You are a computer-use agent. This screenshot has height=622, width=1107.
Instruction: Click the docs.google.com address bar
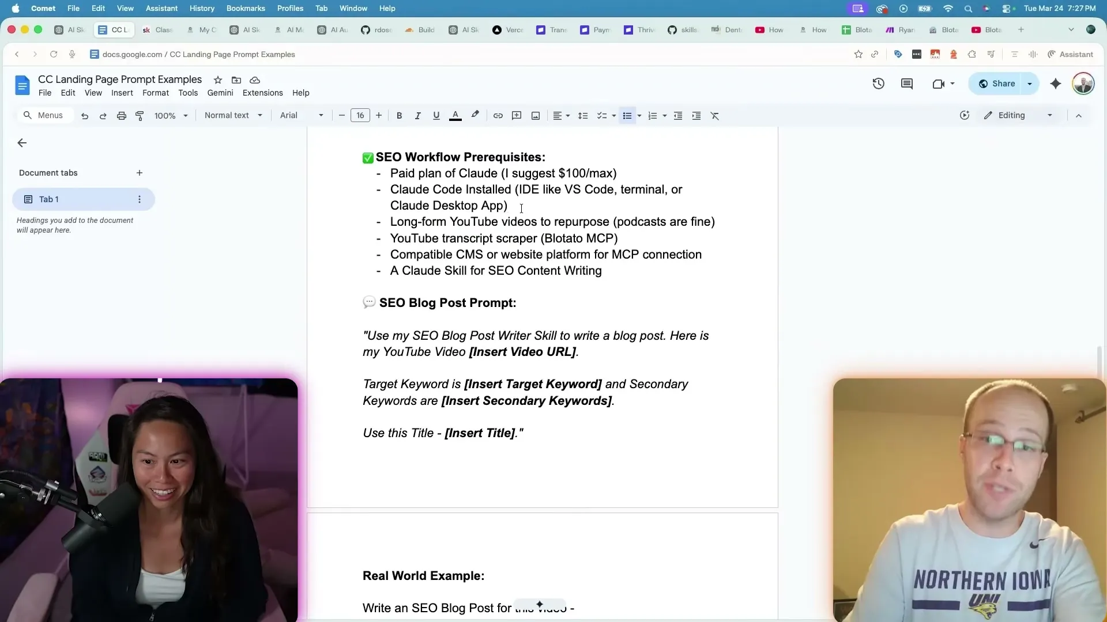(199, 54)
